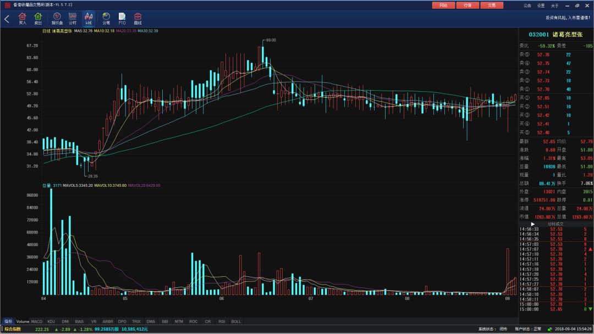Click buy level 买① price 52.65
Image resolution: width=594 pixels, height=334 pixels.
click(x=543, y=98)
